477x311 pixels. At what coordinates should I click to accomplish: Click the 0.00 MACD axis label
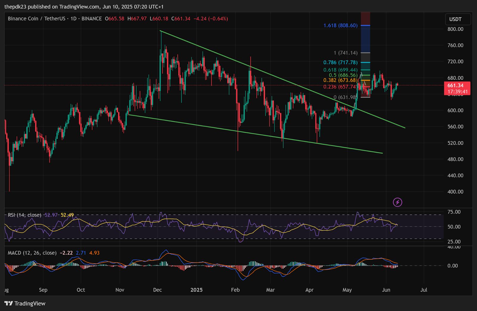click(453, 266)
